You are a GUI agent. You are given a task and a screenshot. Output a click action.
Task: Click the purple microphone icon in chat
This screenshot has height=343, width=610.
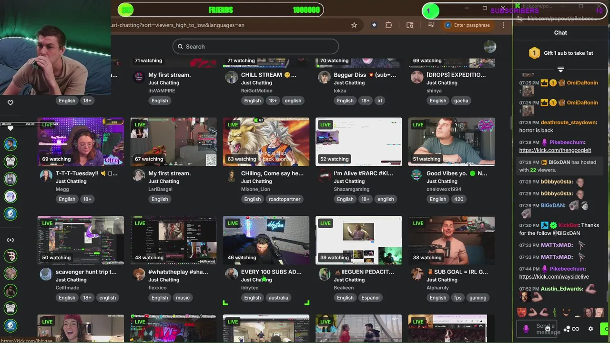coord(526,329)
